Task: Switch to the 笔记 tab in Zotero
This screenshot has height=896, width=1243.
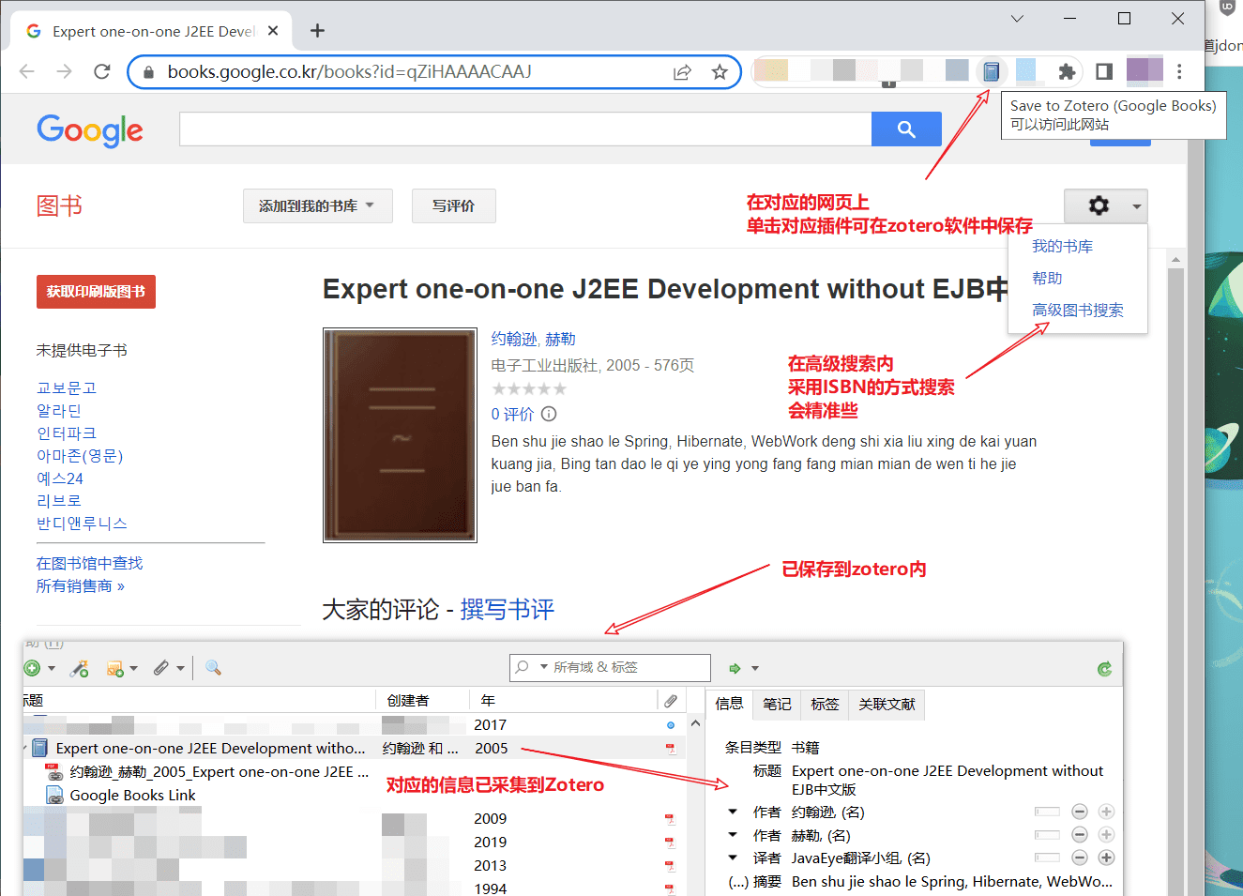Action: 777,704
